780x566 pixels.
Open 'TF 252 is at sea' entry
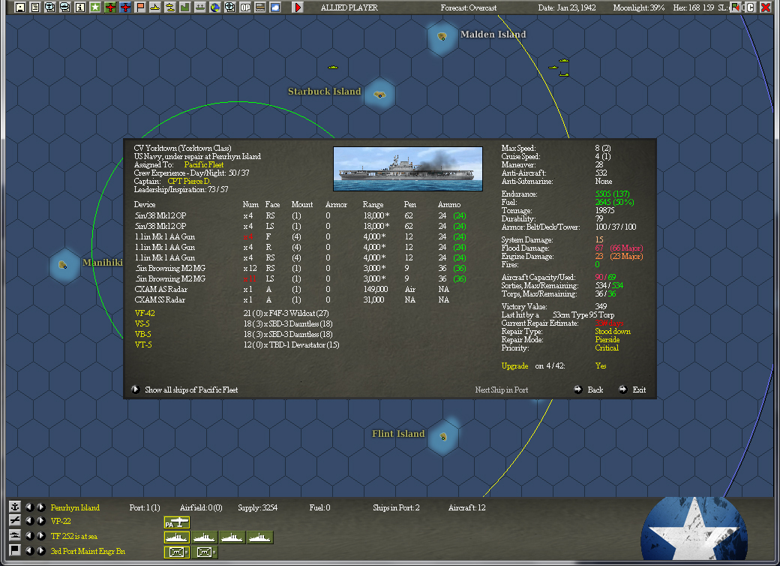click(74, 536)
